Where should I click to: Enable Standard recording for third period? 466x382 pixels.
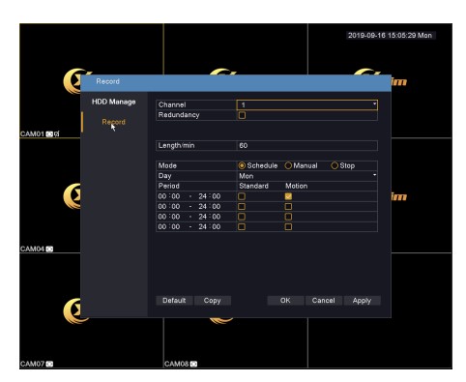pos(242,217)
